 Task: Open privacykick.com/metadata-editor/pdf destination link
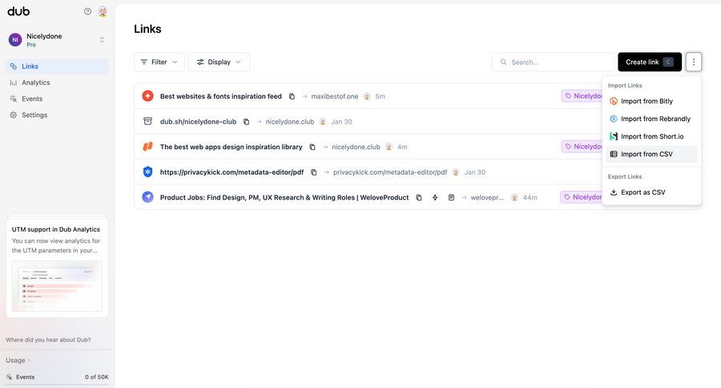point(390,172)
